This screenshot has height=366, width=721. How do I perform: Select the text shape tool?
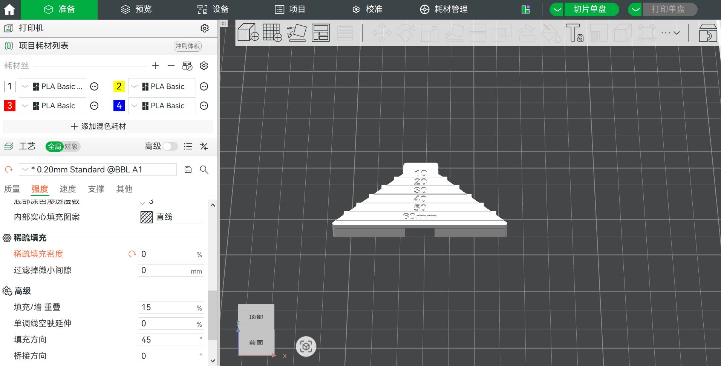574,32
